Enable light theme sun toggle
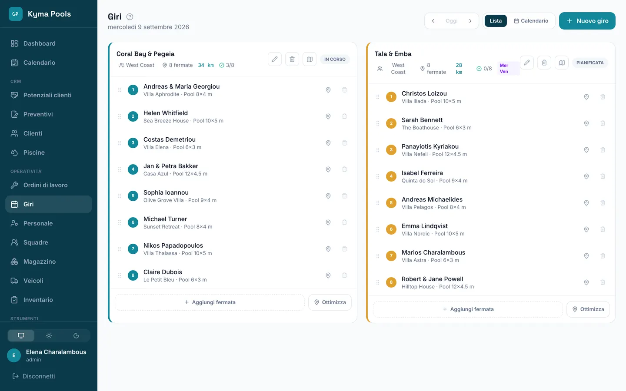This screenshot has width=626, height=391. tap(49, 335)
